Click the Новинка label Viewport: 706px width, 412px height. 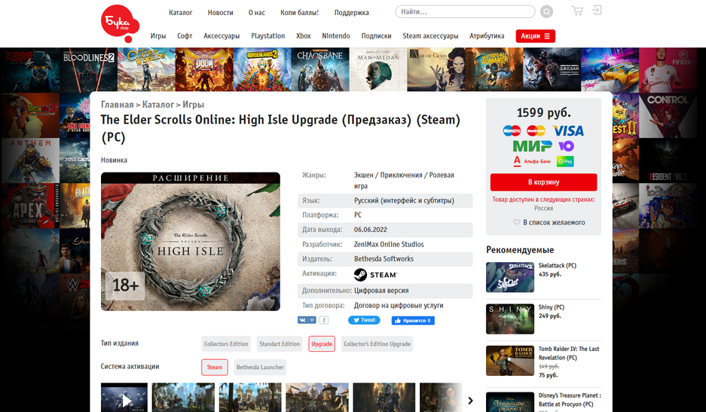pos(114,160)
